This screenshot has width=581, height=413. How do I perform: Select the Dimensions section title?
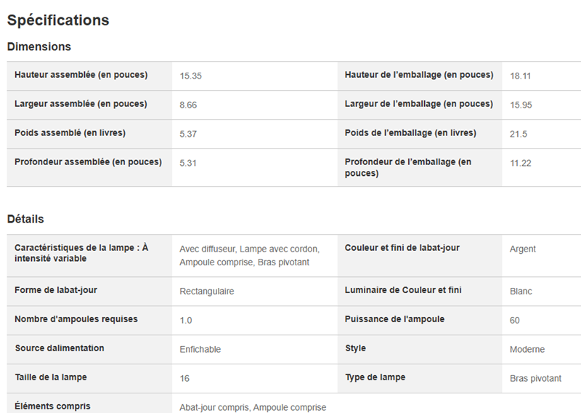click(39, 47)
